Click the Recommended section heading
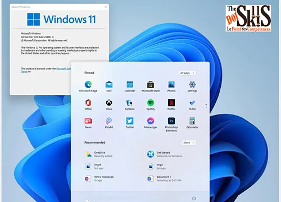Screen dimensions: 281x202 (x=94, y=143)
